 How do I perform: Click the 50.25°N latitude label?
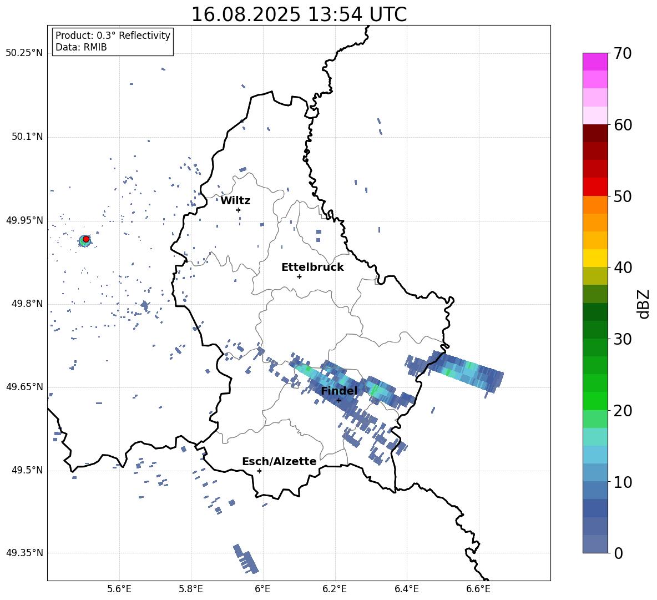(24, 53)
